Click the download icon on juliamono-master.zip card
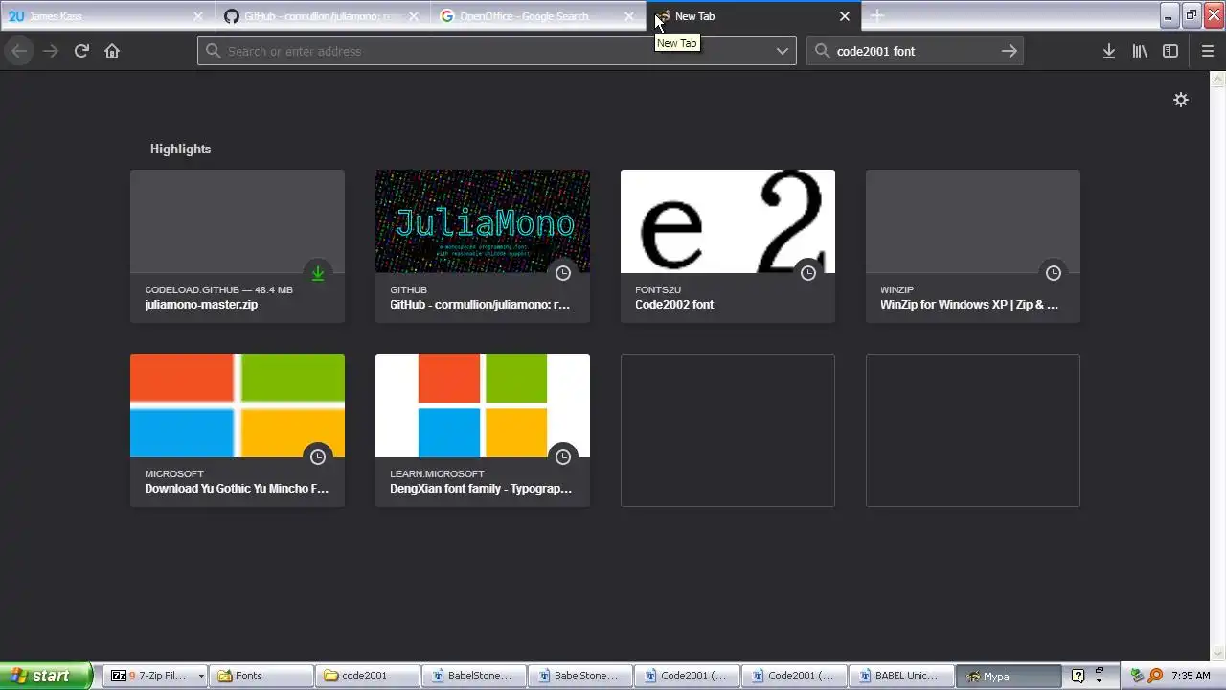 (318, 273)
